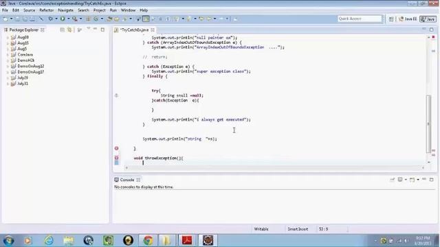Click the New file toolbar icon

tap(5, 19)
